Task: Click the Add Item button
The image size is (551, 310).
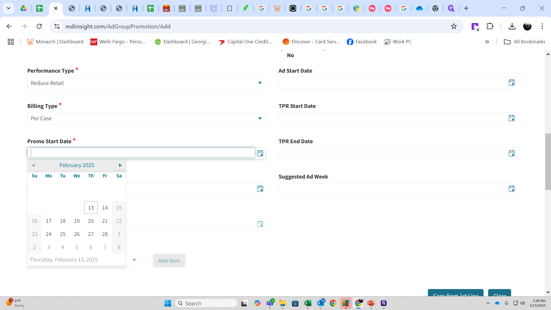Action: click(169, 261)
